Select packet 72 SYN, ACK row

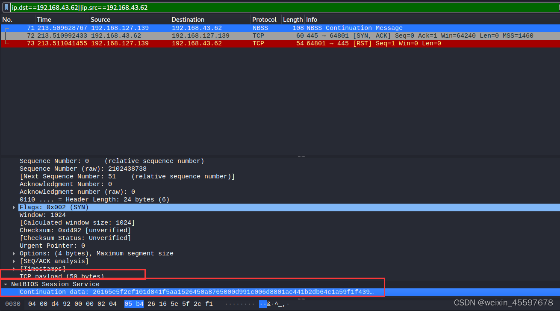pyautogui.click(x=280, y=36)
